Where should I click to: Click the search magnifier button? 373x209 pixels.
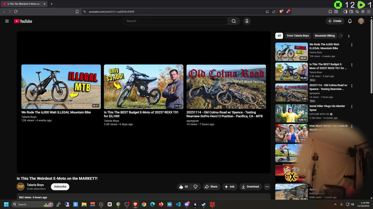[x=234, y=21]
